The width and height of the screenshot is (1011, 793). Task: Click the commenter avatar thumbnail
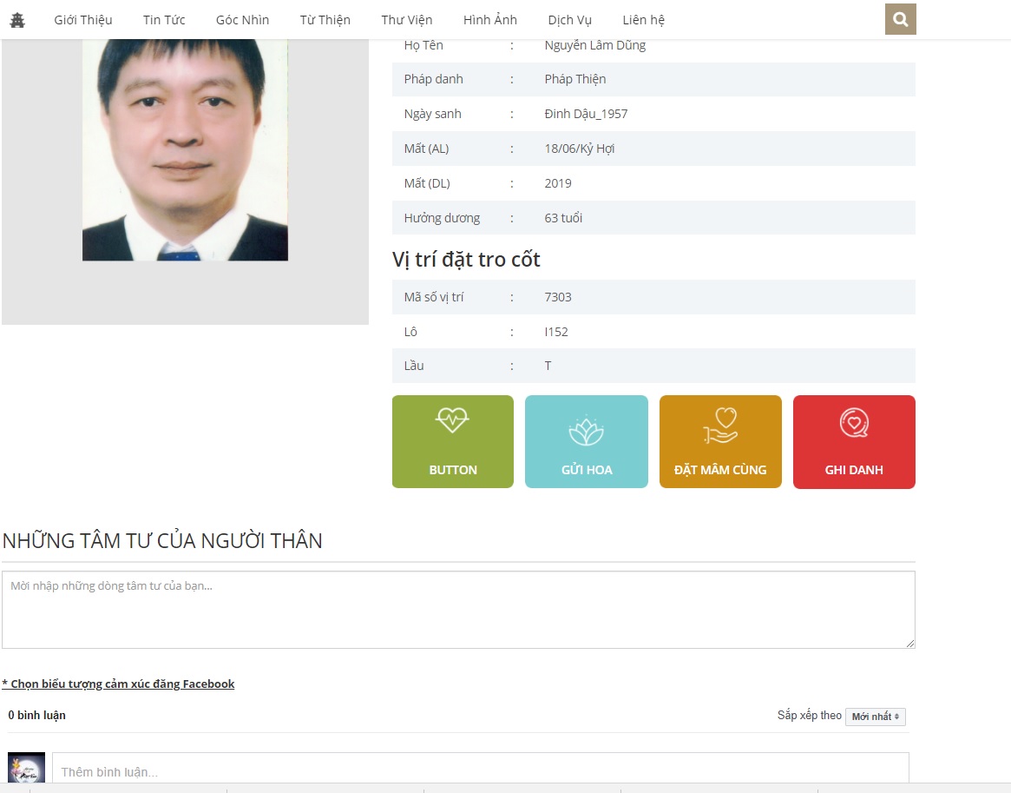[x=26, y=770]
